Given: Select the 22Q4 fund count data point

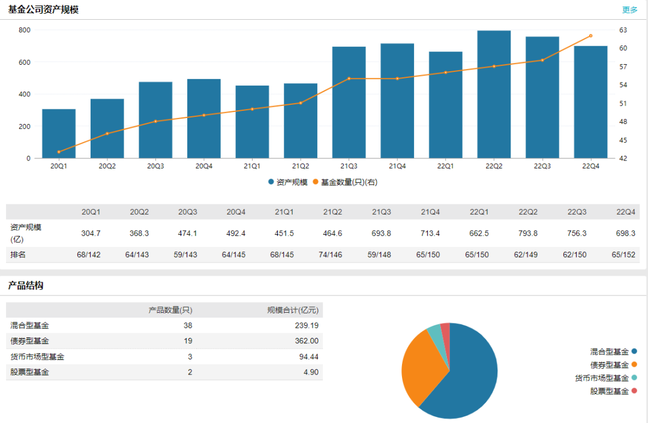Looking at the screenshot, I should coord(590,36).
